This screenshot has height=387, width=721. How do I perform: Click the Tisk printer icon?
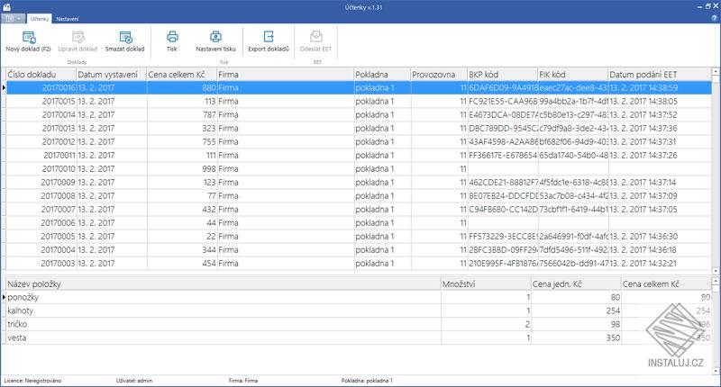(171, 37)
